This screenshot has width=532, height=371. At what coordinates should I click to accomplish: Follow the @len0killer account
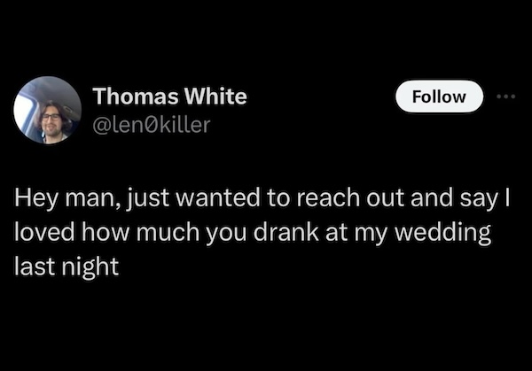[x=442, y=97]
